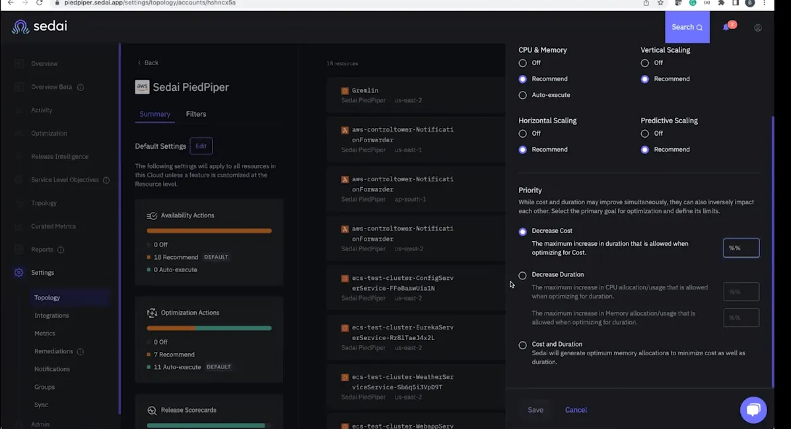Open Curated Metrics in the sidebar
This screenshot has width=791, height=429.
point(53,226)
